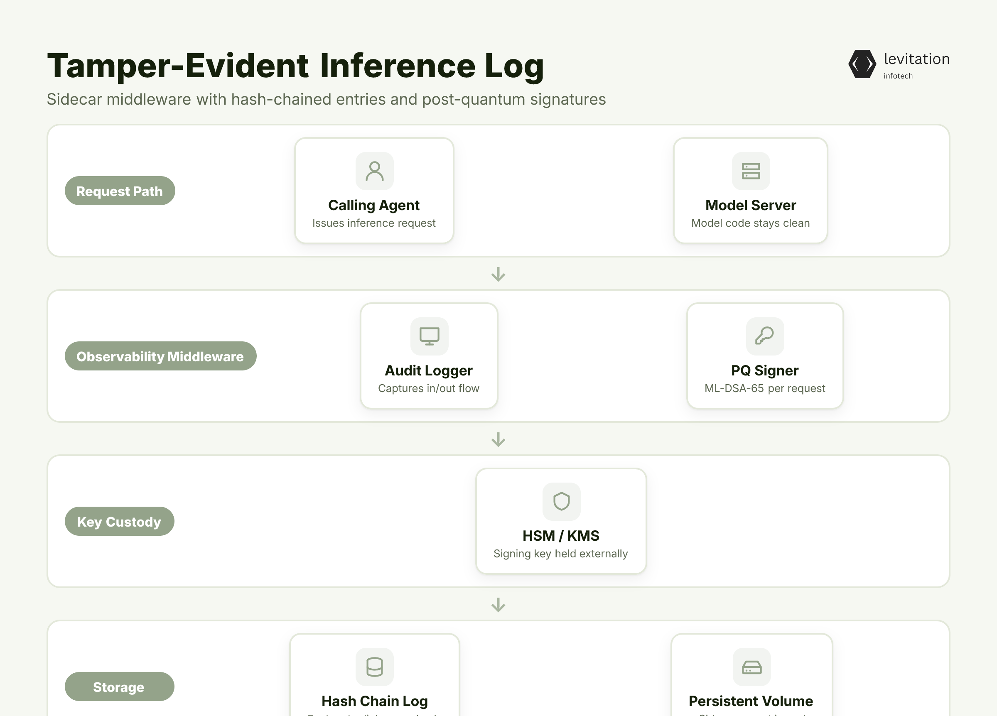This screenshot has width=997, height=716.
Task: Click the PQ Signer card title
Action: coord(765,370)
